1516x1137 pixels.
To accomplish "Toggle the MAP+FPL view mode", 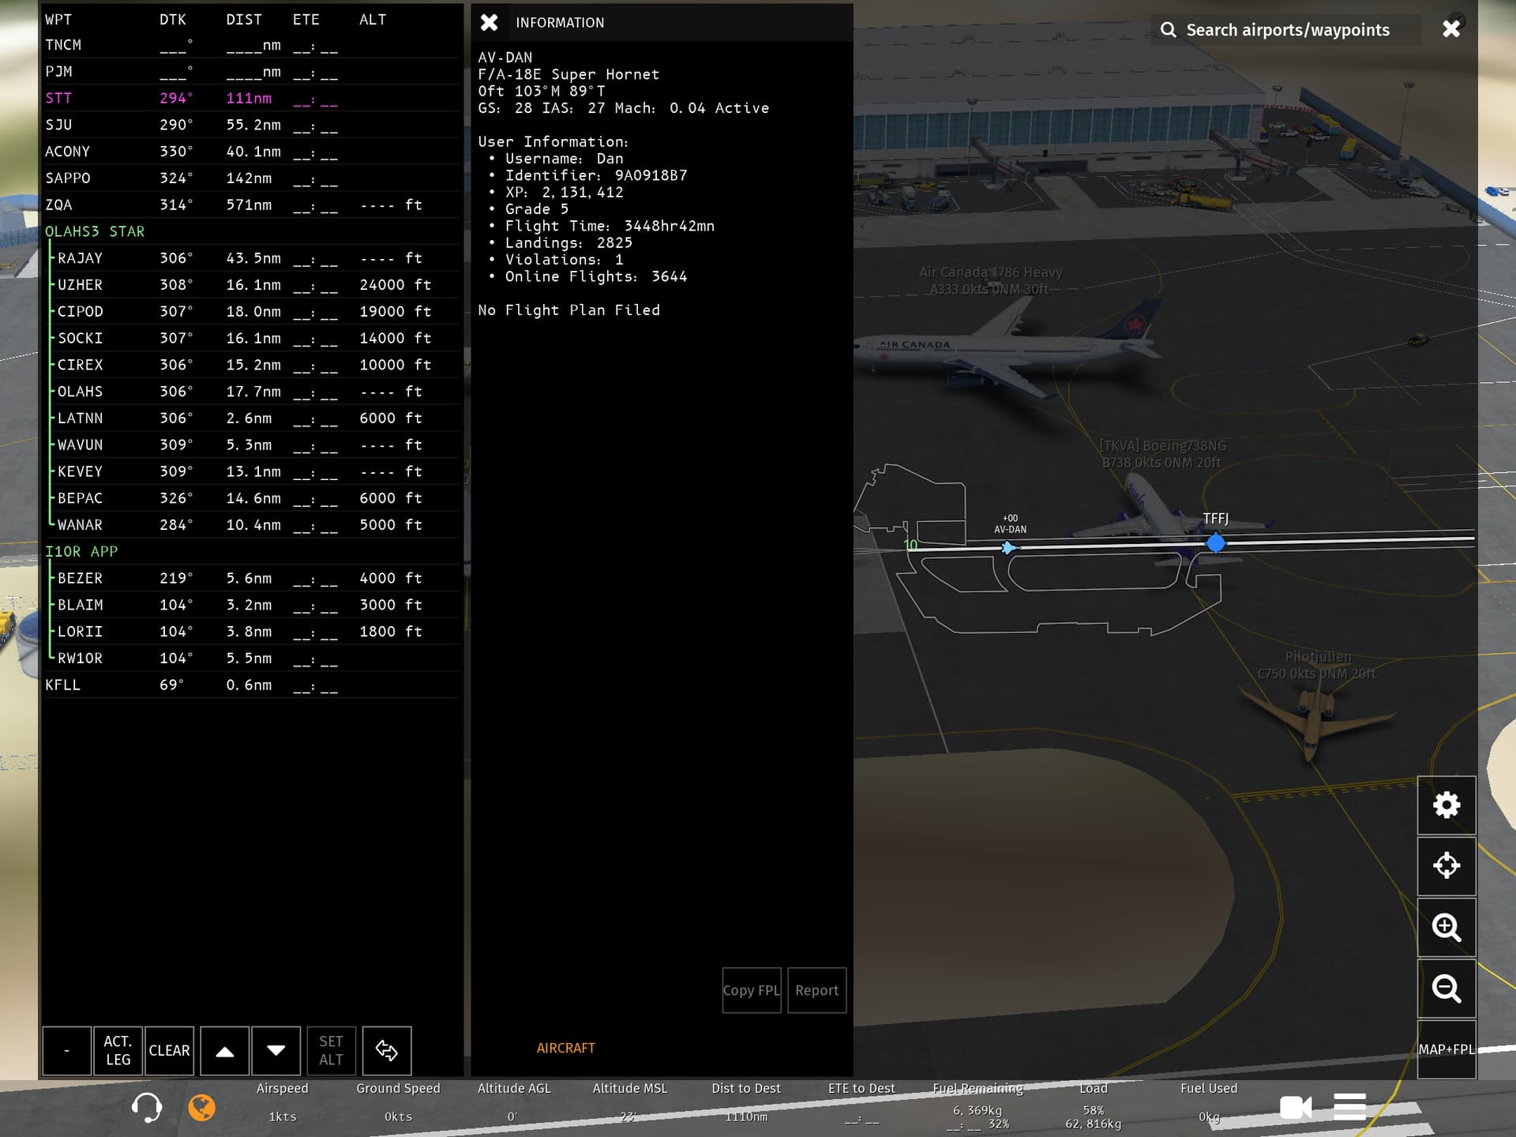I will click(x=1446, y=1049).
